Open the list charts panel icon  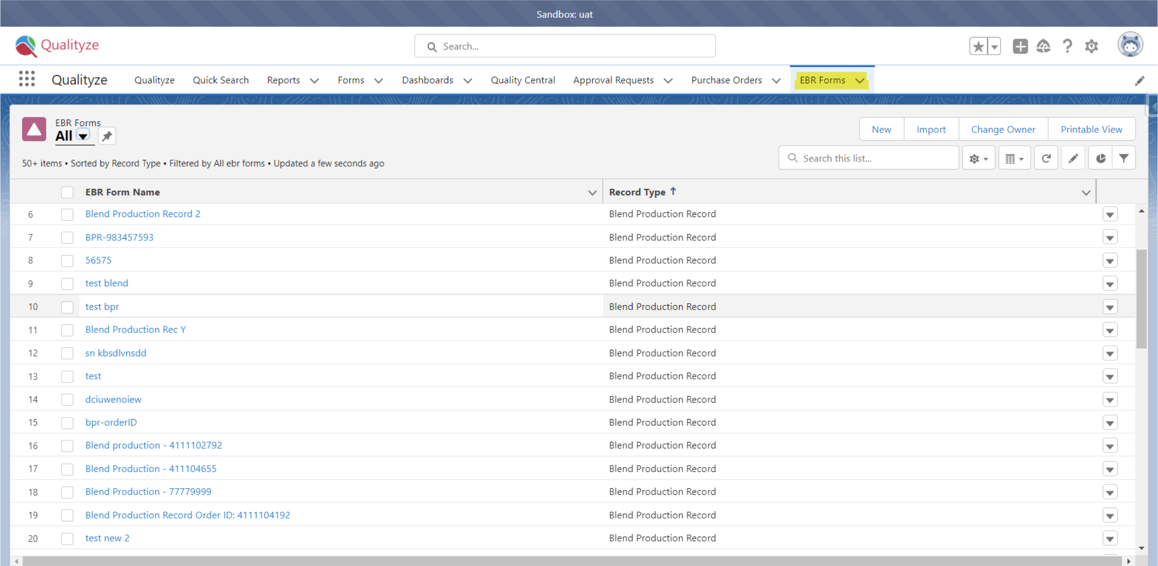pos(1100,158)
